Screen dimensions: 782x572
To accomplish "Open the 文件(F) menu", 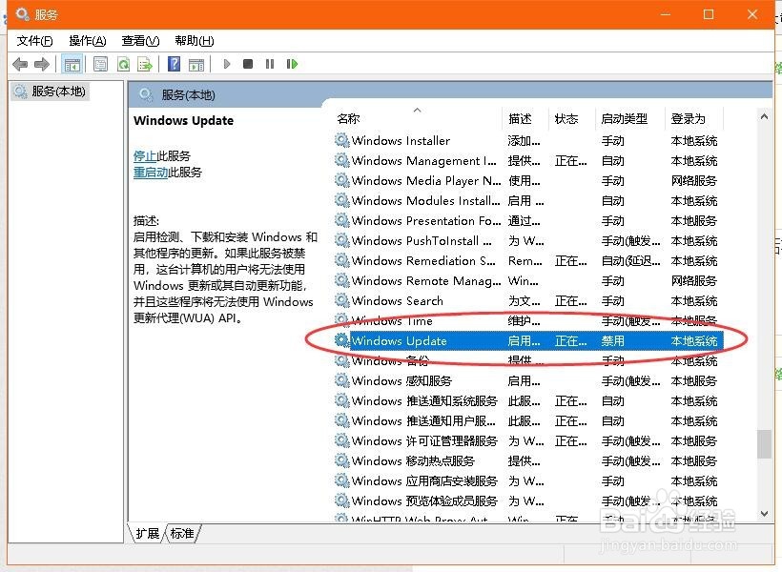I will (34, 40).
